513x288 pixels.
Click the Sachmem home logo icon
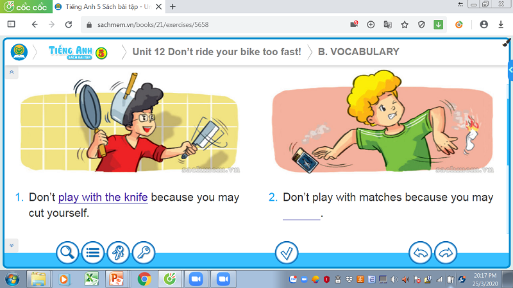coord(19,52)
